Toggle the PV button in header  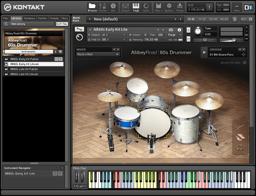point(246,39)
